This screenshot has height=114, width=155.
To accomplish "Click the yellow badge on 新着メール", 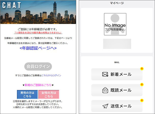I will click(142, 69).
